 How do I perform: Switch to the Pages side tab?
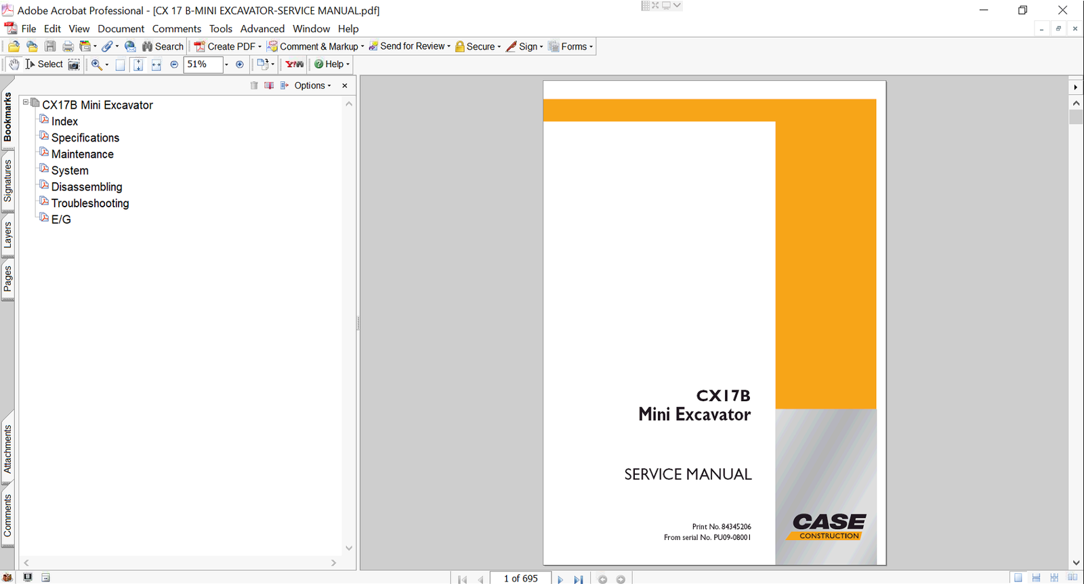click(x=7, y=278)
